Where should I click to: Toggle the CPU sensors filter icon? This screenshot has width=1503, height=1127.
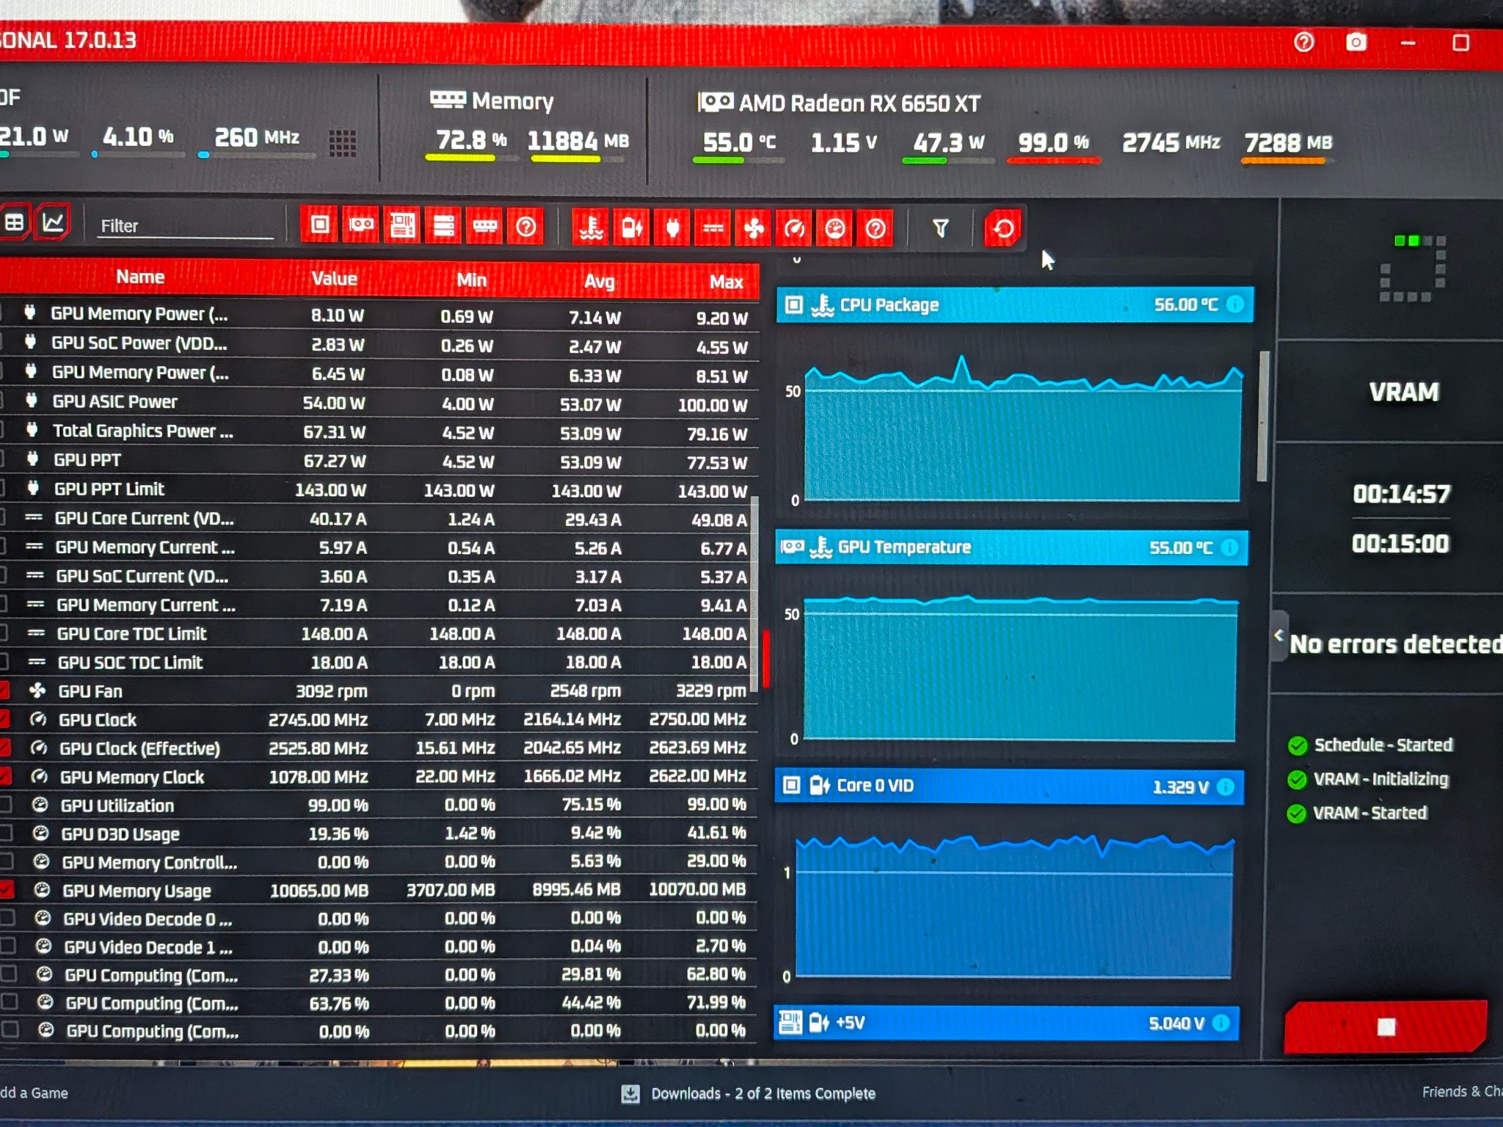tap(320, 225)
